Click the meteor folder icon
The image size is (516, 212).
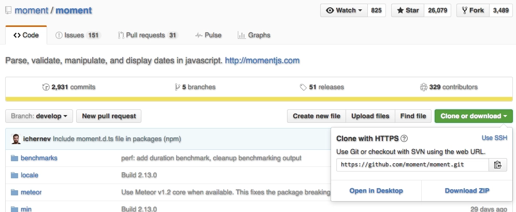[12, 192]
